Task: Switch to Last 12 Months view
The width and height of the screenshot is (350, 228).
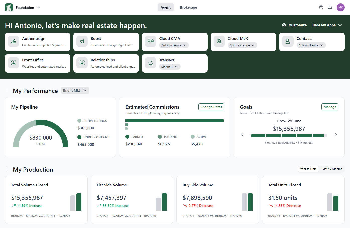Action: pos(332,169)
